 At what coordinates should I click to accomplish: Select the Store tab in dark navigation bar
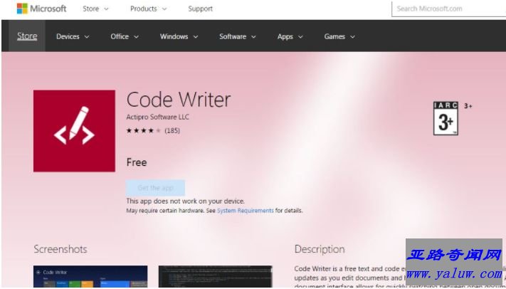coord(27,36)
